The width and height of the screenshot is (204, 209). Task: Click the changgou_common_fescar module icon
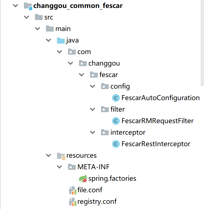click(x=28, y=6)
